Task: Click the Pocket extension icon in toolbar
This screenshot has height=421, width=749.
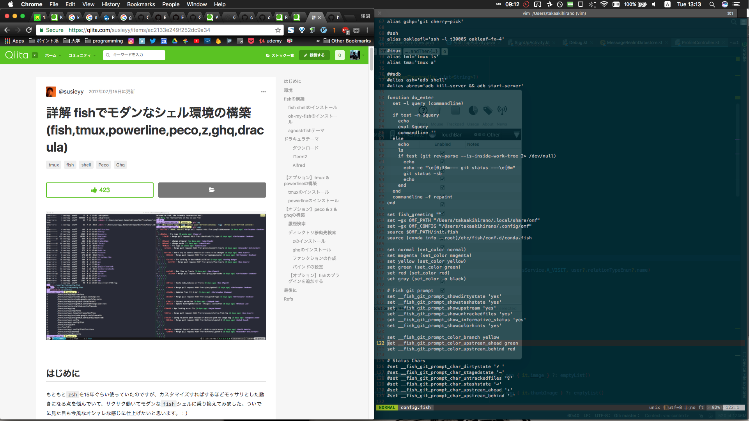Action: [x=356, y=30]
